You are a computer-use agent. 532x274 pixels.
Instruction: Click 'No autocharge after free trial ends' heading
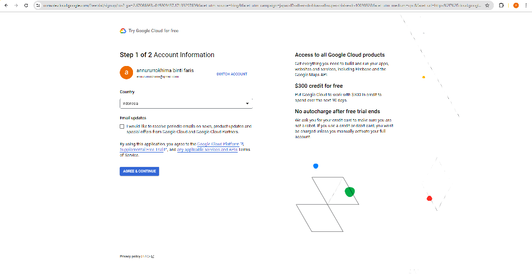[337, 111]
